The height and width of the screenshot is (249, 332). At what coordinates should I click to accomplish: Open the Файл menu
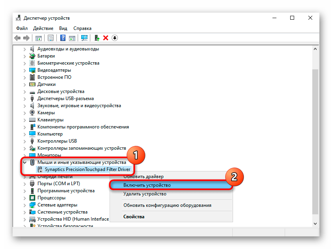(x=22, y=28)
